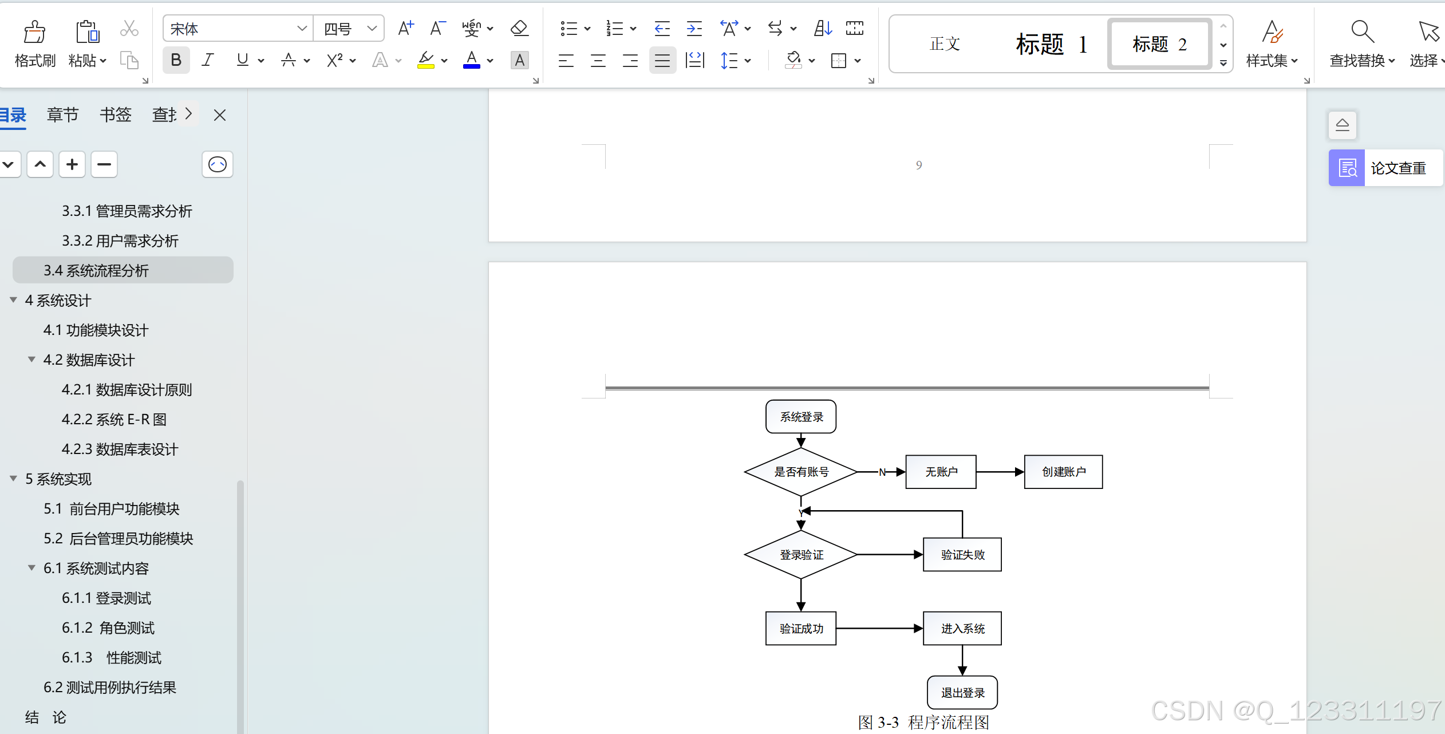Click the collapse side toolbar button
Viewport: 1445px width, 734px height.
(x=1343, y=125)
